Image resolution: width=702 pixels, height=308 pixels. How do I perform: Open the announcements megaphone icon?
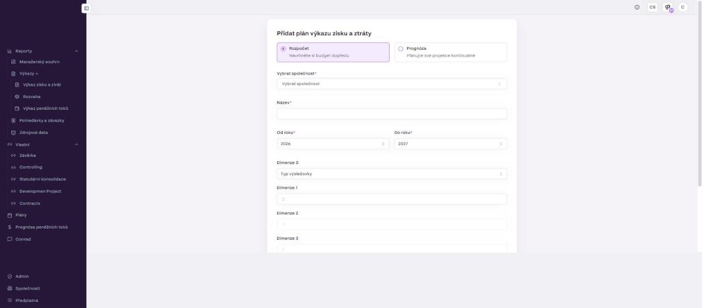point(667,7)
